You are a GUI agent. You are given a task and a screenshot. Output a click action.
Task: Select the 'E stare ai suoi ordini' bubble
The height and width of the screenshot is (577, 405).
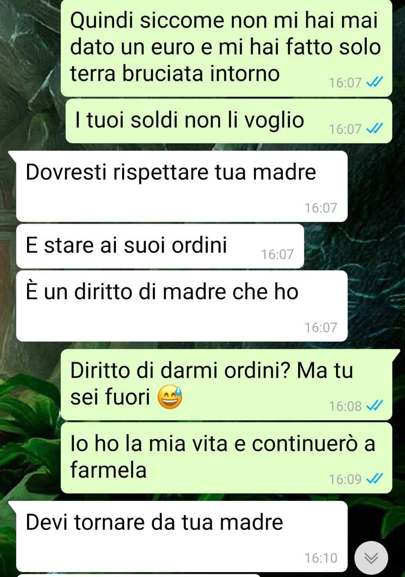160,246
